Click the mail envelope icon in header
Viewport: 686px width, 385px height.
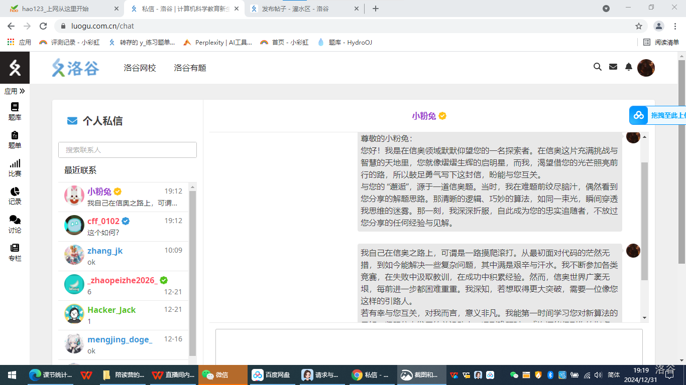pos(613,67)
